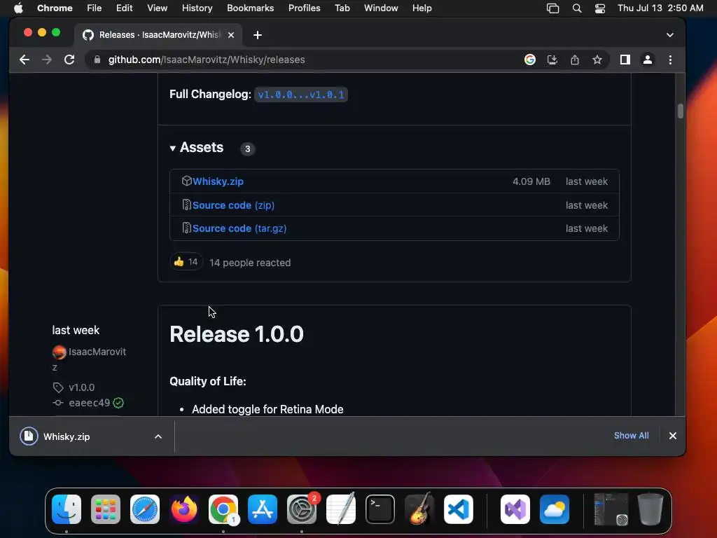Launch Firefox from the Dock

tap(184, 509)
